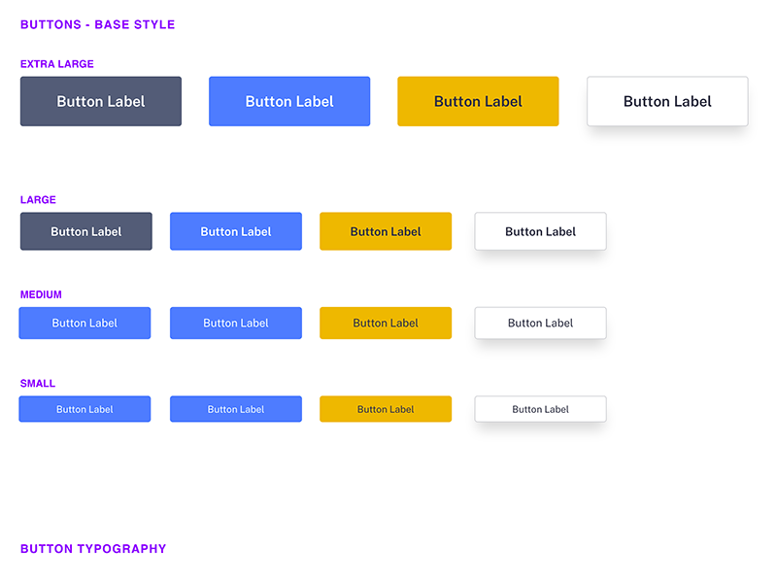Click the EXTRA LARGE section label
The height and width of the screenshot is (583, 777).
tap(57, 64)
